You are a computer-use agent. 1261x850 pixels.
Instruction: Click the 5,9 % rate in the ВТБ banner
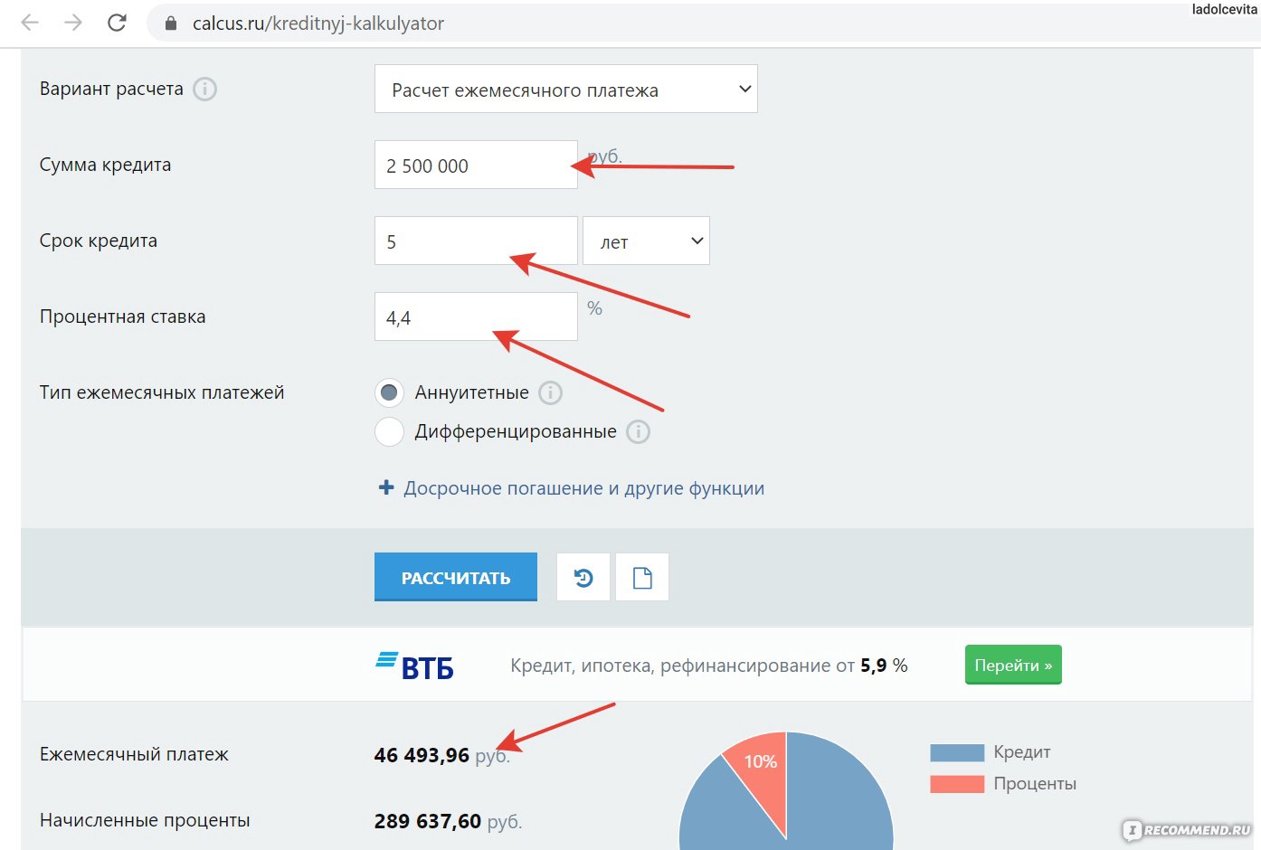pos(884,666)
